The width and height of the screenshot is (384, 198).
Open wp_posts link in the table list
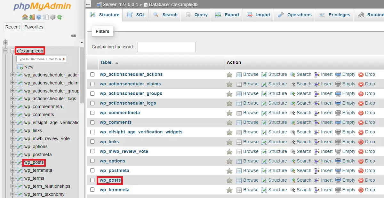(110, 180)
